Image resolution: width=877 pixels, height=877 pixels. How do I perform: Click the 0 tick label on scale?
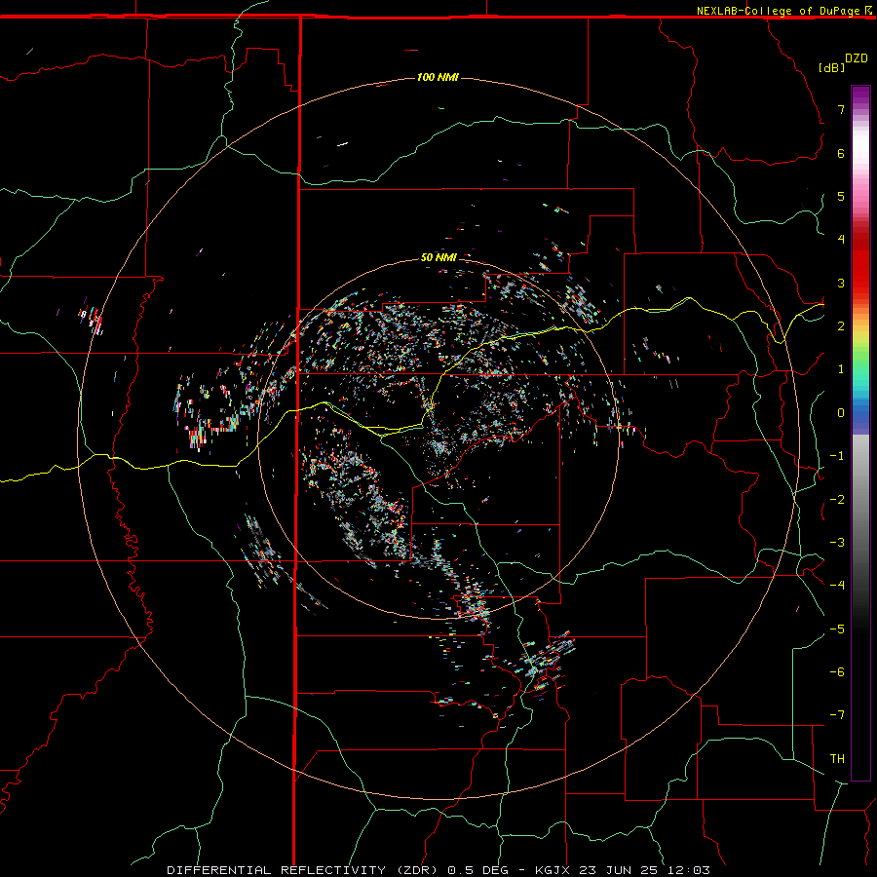tap(841, 413)
